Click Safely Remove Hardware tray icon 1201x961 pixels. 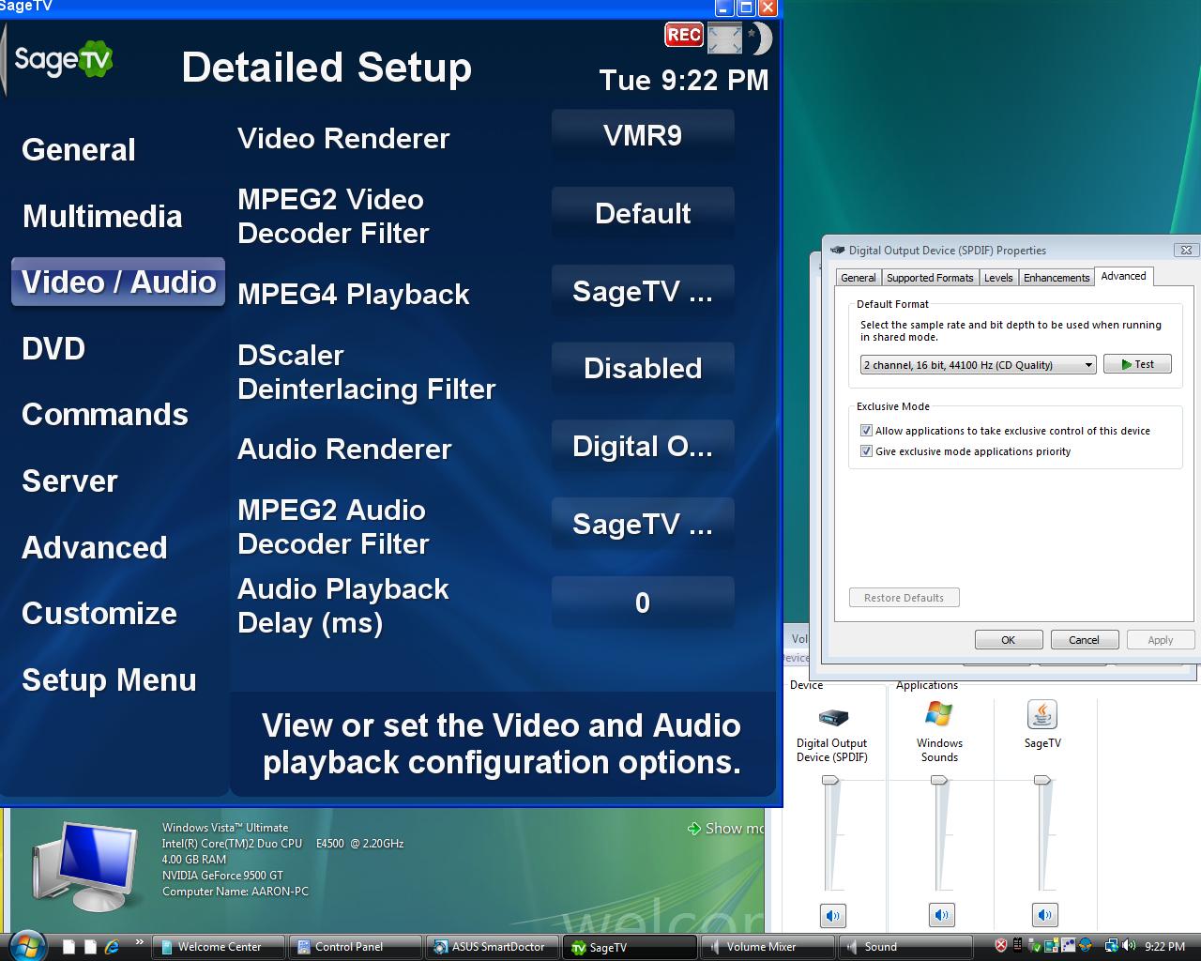pos(1034,946)
